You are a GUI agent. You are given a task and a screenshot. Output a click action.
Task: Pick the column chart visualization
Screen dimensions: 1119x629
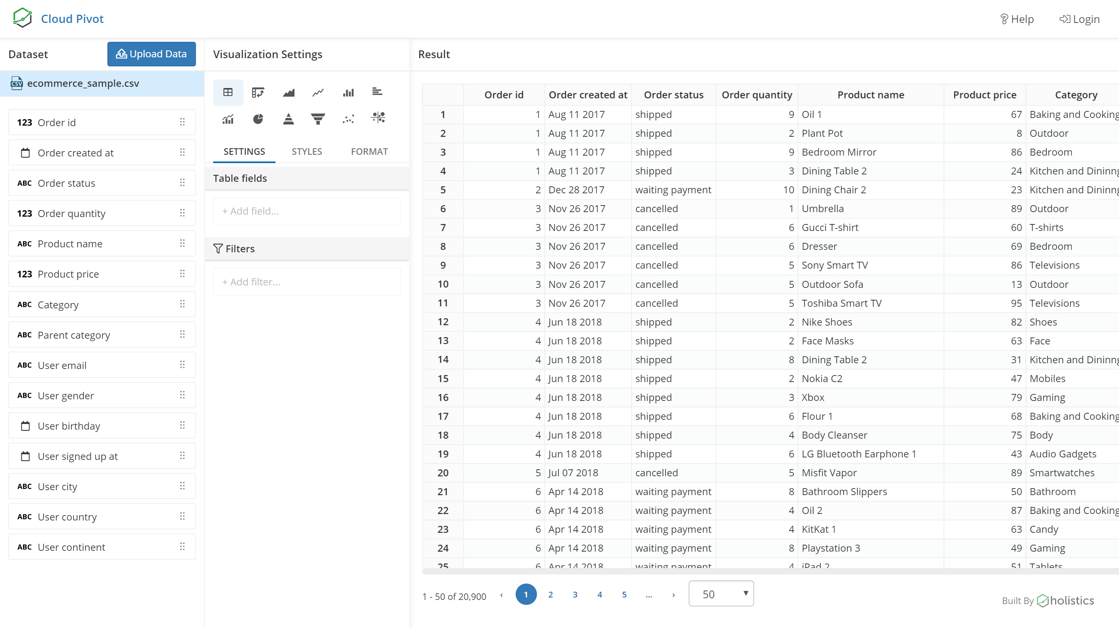pos(348,92)
